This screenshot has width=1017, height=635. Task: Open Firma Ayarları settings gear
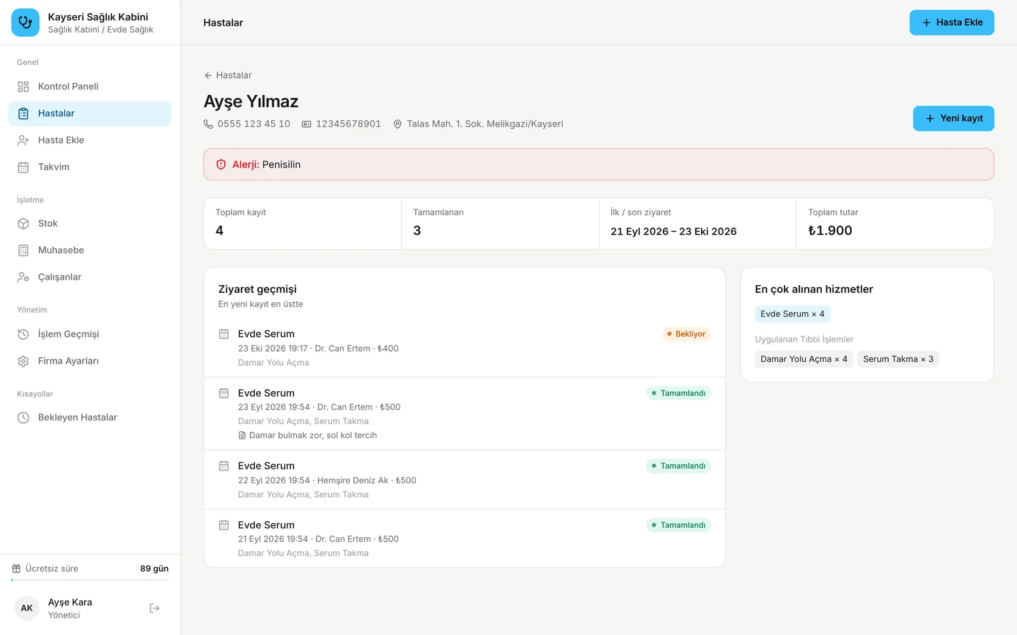pos(24,361)
